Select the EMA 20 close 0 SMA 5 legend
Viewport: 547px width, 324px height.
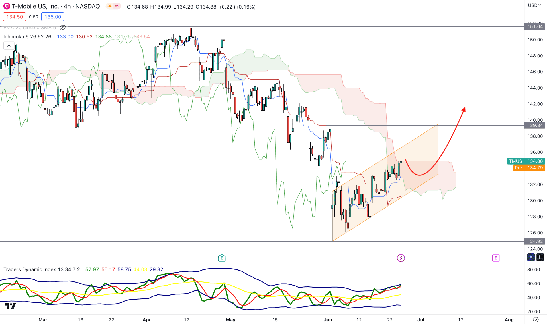(30, 28)
